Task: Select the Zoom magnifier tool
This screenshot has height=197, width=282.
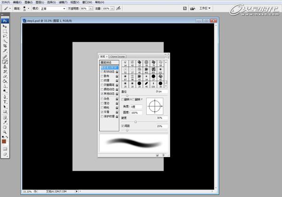Action: coord(5,132)
